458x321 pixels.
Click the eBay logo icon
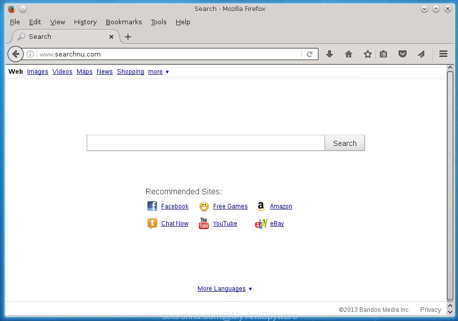(261, 224)
